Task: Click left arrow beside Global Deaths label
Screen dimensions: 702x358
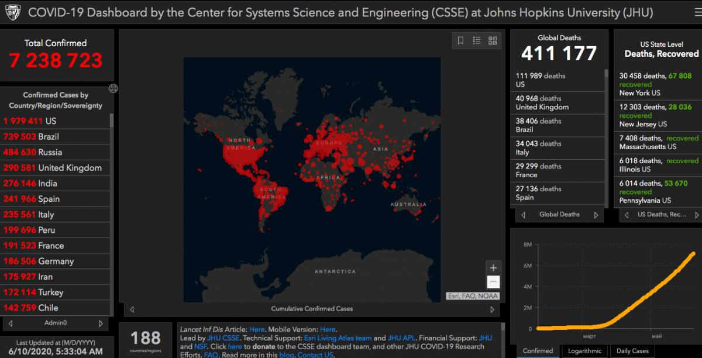Action: pos(523,215)
